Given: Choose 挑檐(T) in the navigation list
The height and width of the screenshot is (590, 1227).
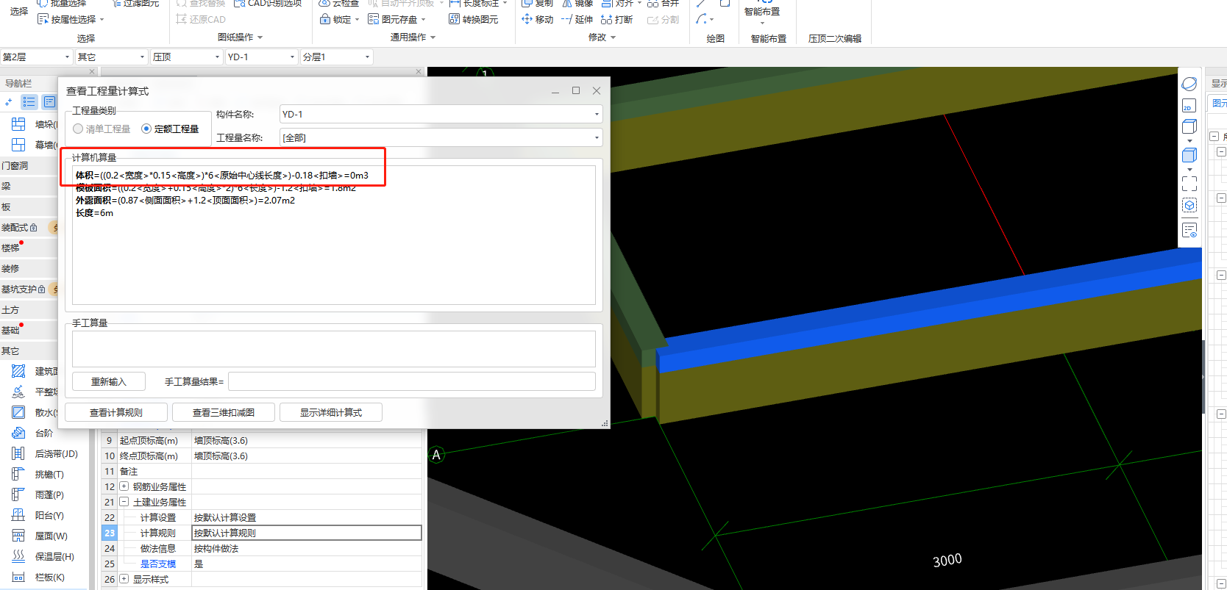Looking at the screenshot, I should 49,474.
